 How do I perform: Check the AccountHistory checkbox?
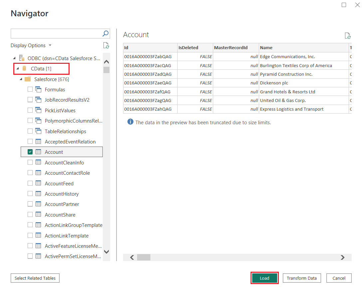30,194
